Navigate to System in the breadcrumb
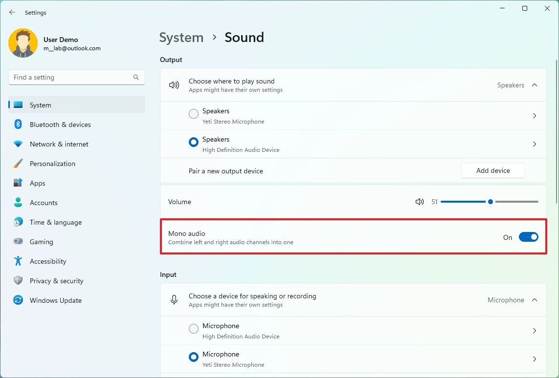This screenshot has width=559, height=378. point(181,37)
